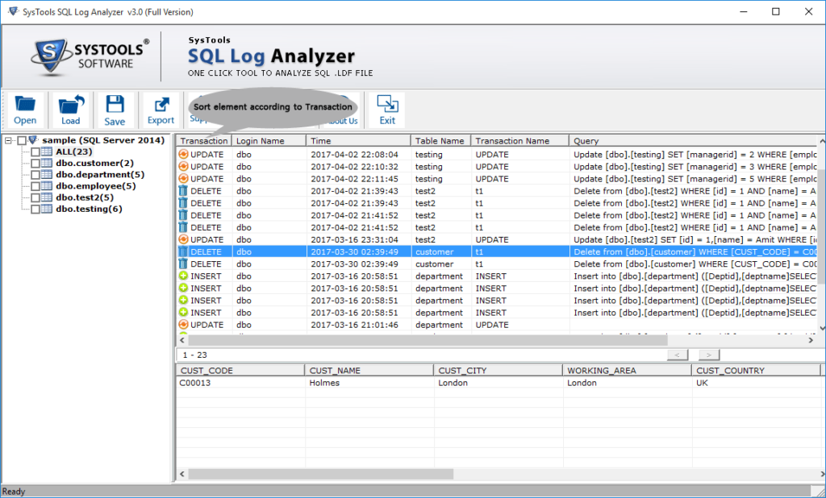Screen dimensions: 826x498
Task: Click the CUST_CODE column header
Action: [240, 371]
